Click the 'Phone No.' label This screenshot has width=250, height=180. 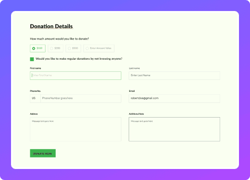pos(35,91)
